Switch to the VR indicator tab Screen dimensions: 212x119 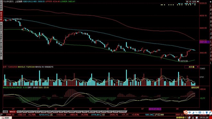click(66, 112)
